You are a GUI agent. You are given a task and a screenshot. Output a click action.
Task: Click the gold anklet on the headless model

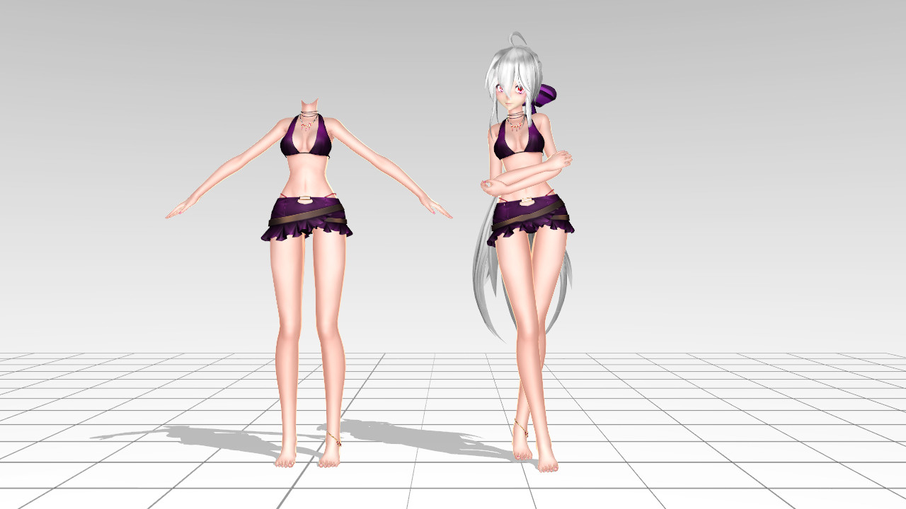(x=333, y=440)
